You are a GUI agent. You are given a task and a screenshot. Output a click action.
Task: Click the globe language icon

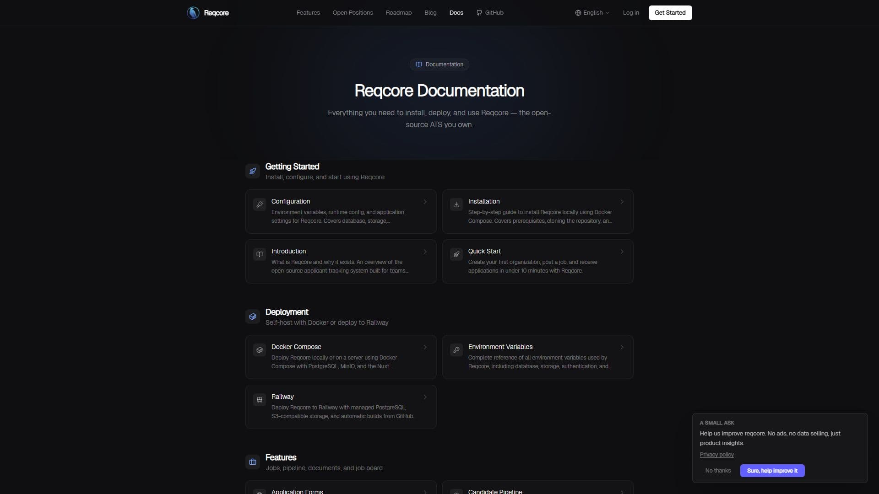click(578, 13)
